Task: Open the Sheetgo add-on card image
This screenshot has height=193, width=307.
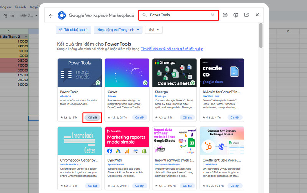Action: [x=174, y=72]
